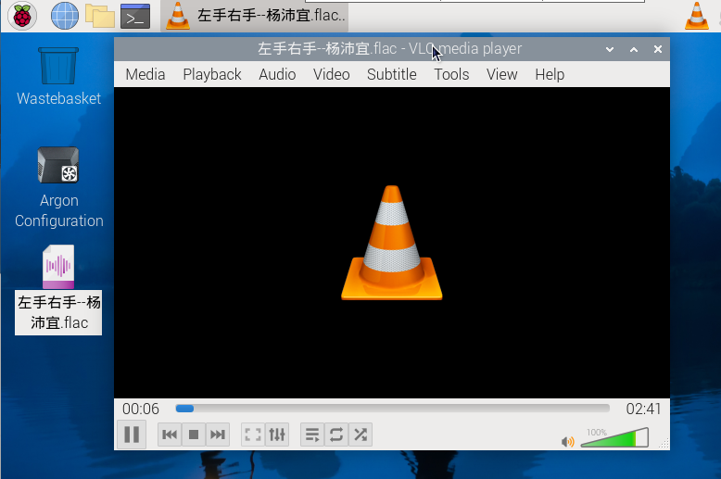The height and width of the screenshot is (479, 721).
Task: Mute audio via speaker icon
Action: click(568, 442)
